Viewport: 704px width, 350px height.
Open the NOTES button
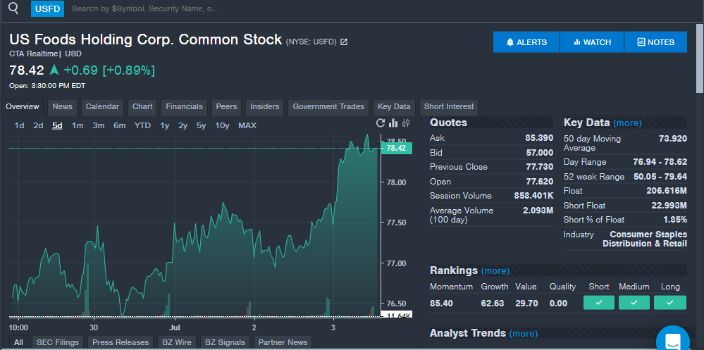coord(655,42)
